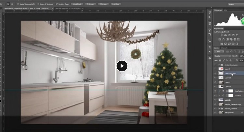Add a Curves adjustment from Adjustments panel

point(229,35)
